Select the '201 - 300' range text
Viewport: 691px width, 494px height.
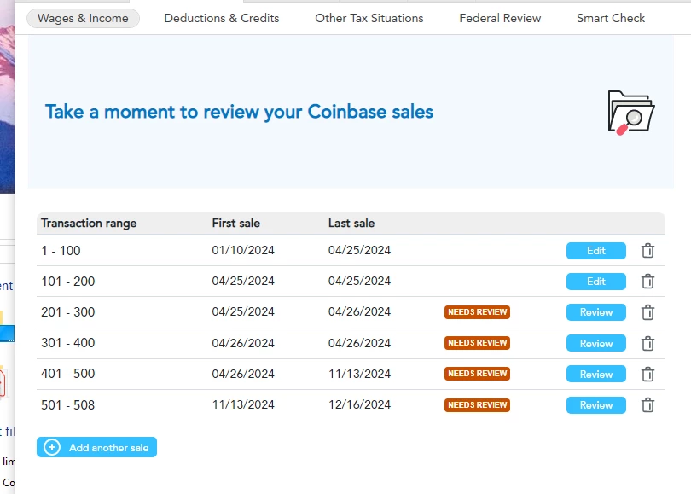(68, 312)
